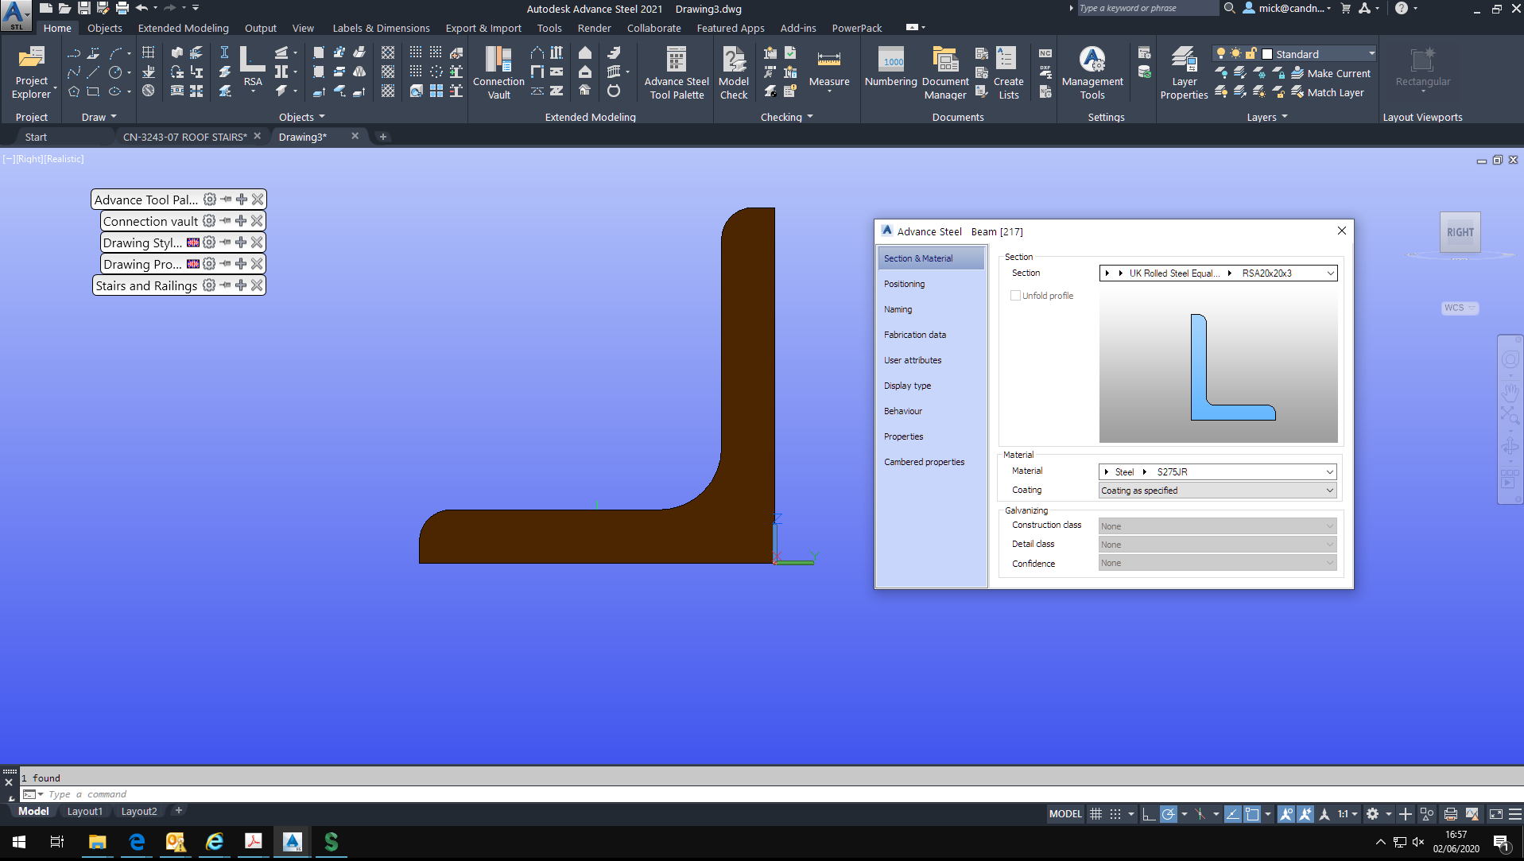The width and height of the screenshot is (1524, 861).
Task: Select Fabrication data in the Beam dialog
Action: [914, 334]
